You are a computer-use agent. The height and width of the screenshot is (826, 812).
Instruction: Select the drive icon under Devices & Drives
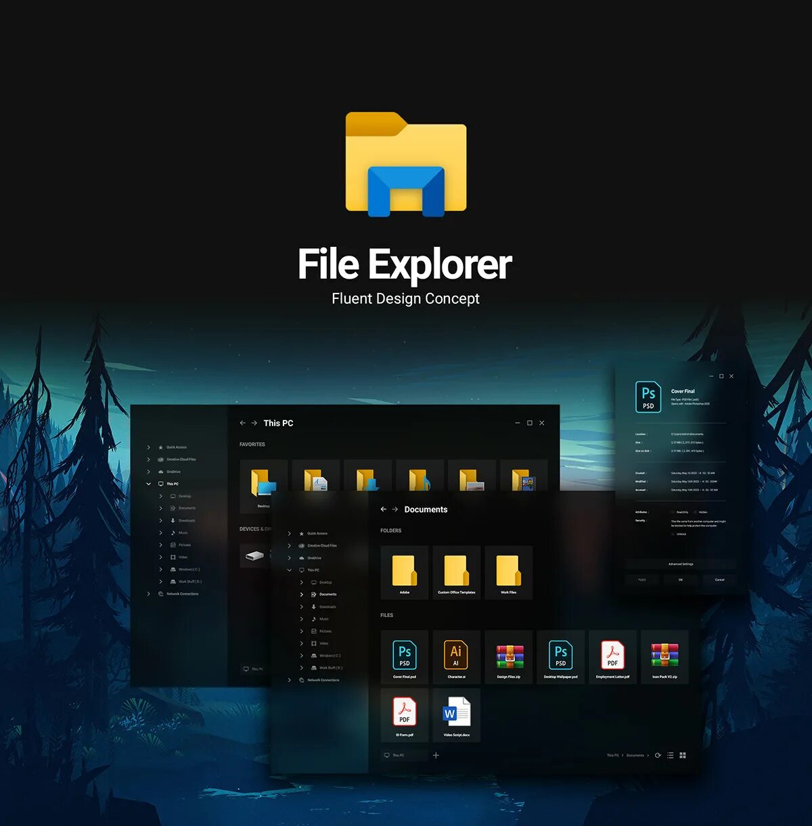[x=254, y=555]
